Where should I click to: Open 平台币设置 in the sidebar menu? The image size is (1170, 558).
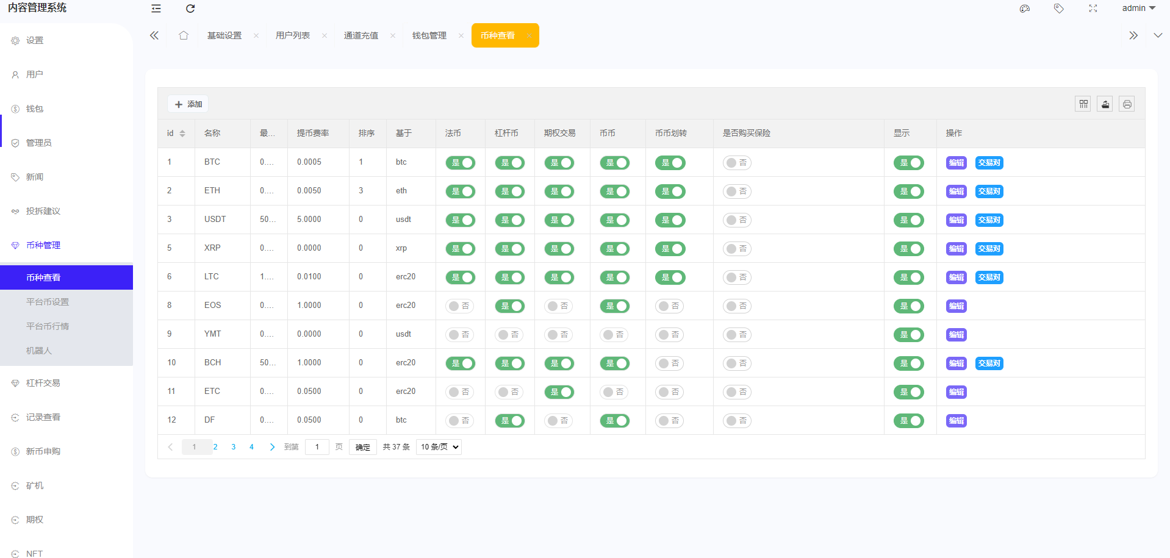[x=48, y=301]
